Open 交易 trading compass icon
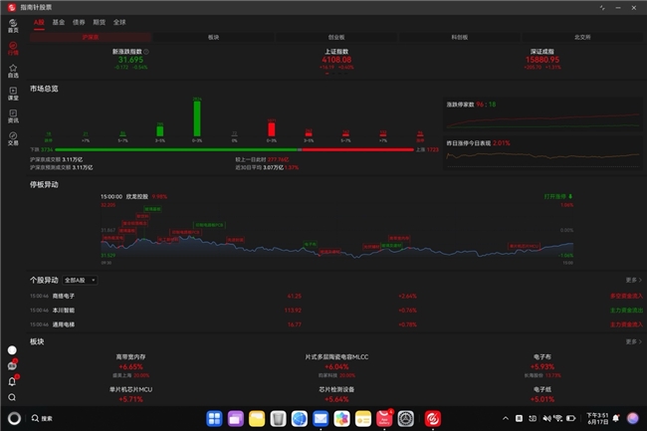The height and width of the screenshot is (431, 647). tap(13, 138)
